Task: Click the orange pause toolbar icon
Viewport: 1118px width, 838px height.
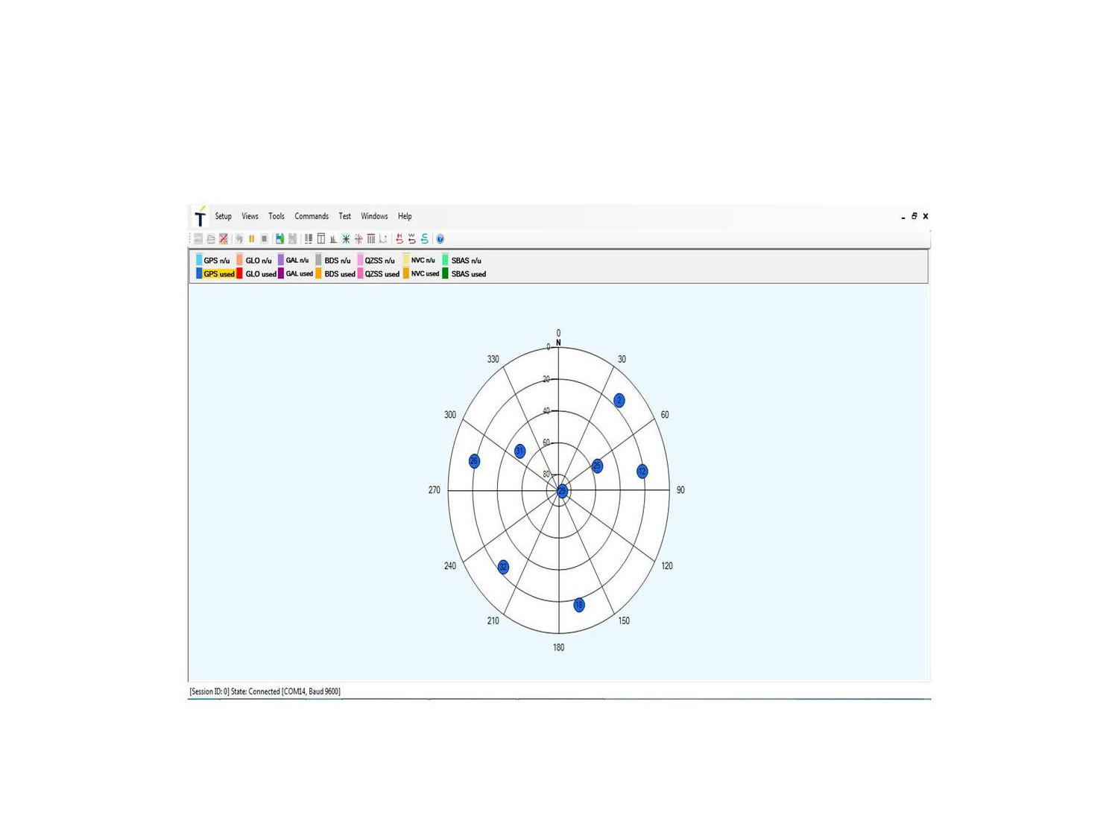Action: (x=252, y=239)
